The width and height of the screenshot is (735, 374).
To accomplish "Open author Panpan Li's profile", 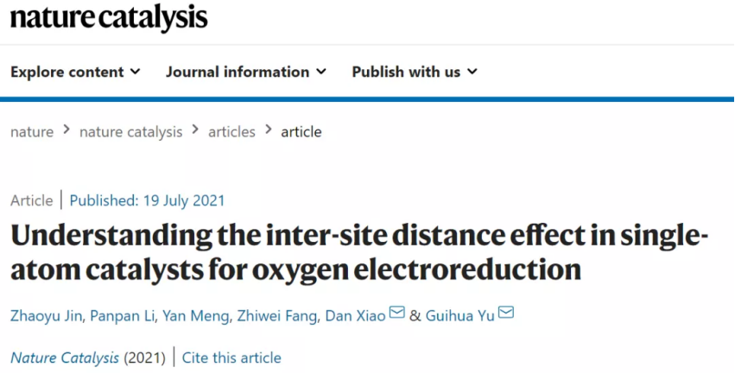I will click(x=124, y=316).
